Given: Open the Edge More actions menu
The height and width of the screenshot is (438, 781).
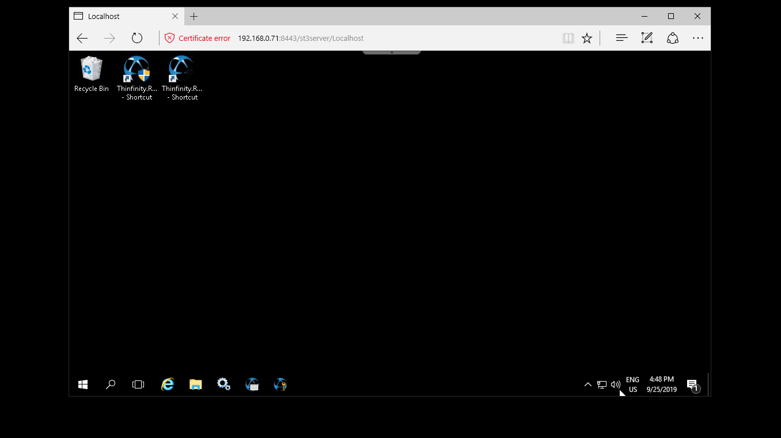Looking at the screenshot, I should (697, 38).
